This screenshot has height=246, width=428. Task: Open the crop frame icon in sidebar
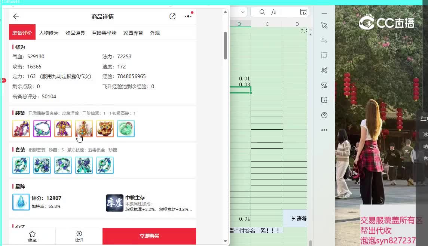[324, 55]
